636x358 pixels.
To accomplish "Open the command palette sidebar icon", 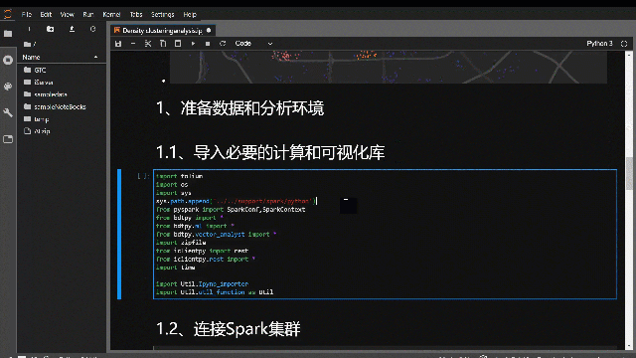I will [x=8, y=87].
